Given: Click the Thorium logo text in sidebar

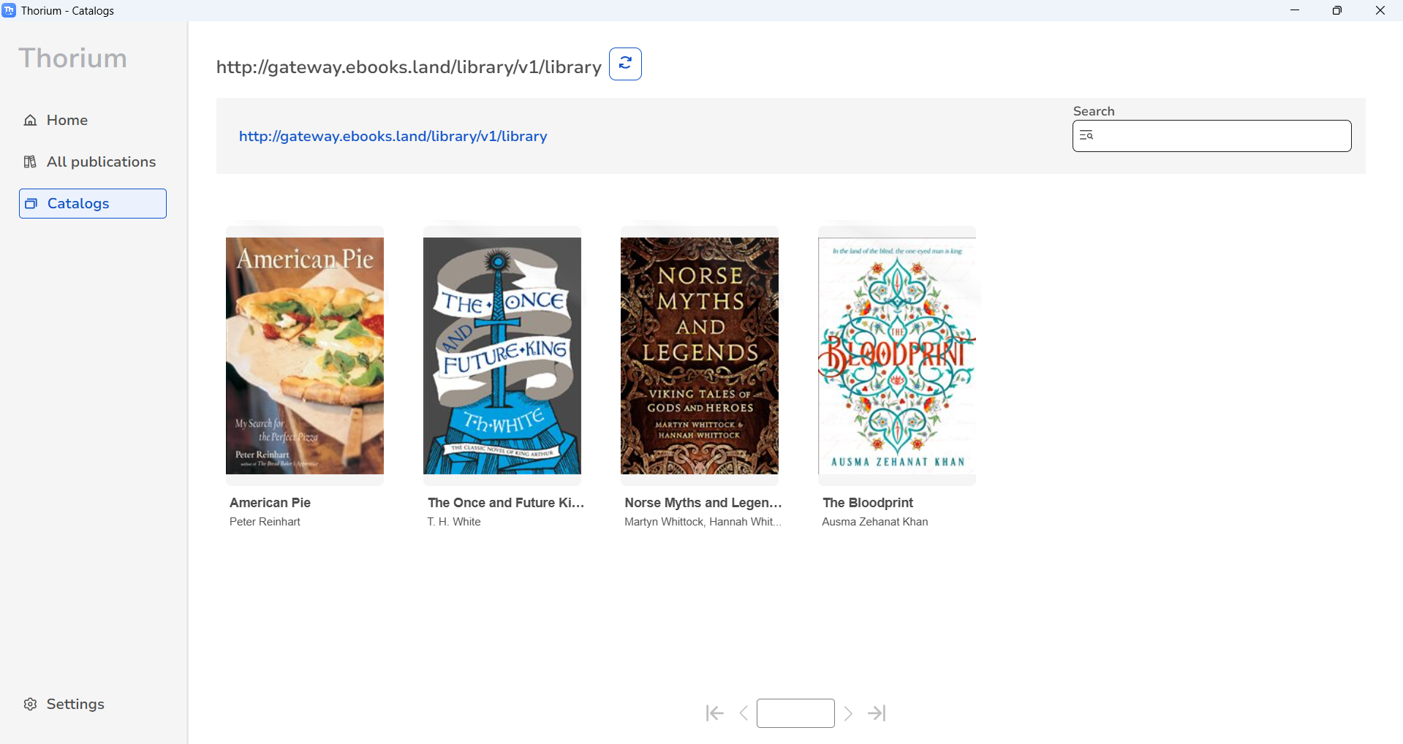Looking at the screenshot, I should click(73, 58).
